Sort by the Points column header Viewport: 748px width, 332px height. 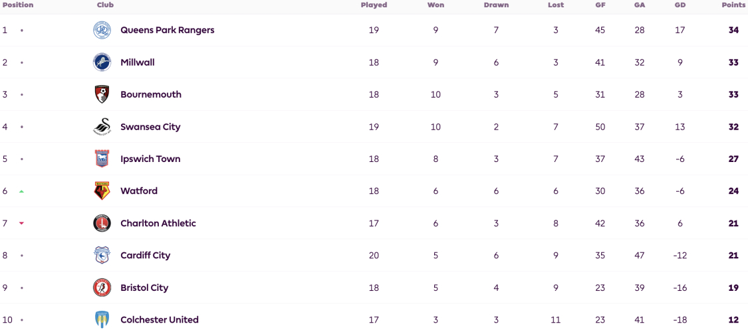pyautogui.click(x=733, y=5)
